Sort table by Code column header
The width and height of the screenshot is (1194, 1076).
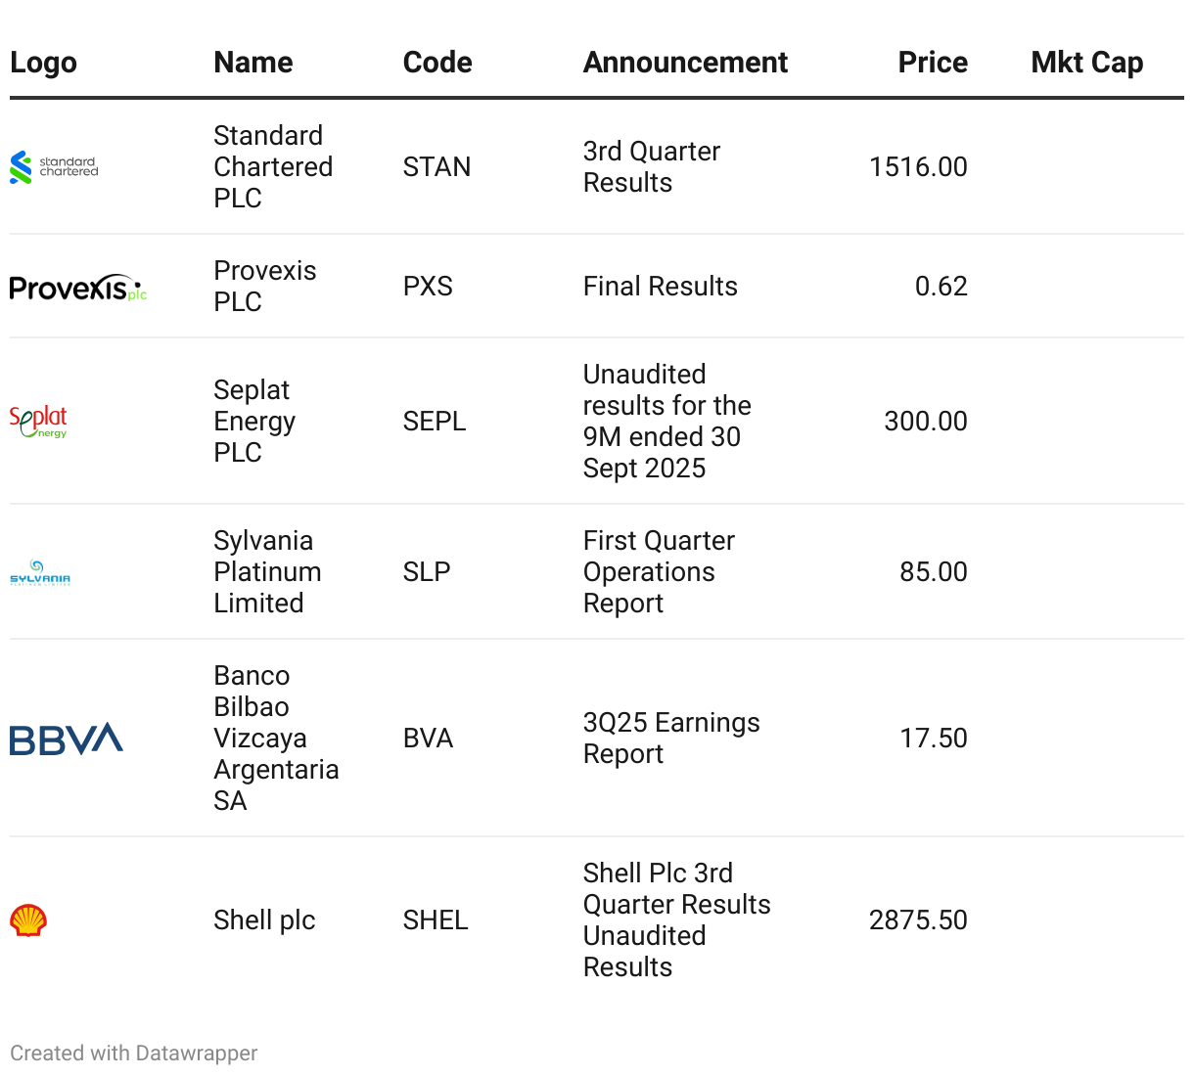pyautogui.click(x=437, y=63)
